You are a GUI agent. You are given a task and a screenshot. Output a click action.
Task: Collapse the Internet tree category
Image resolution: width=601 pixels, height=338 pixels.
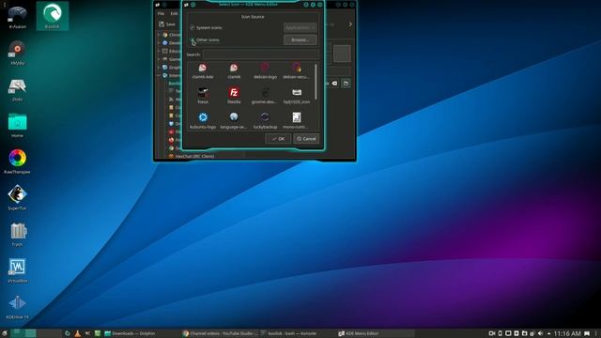[159, 75]
